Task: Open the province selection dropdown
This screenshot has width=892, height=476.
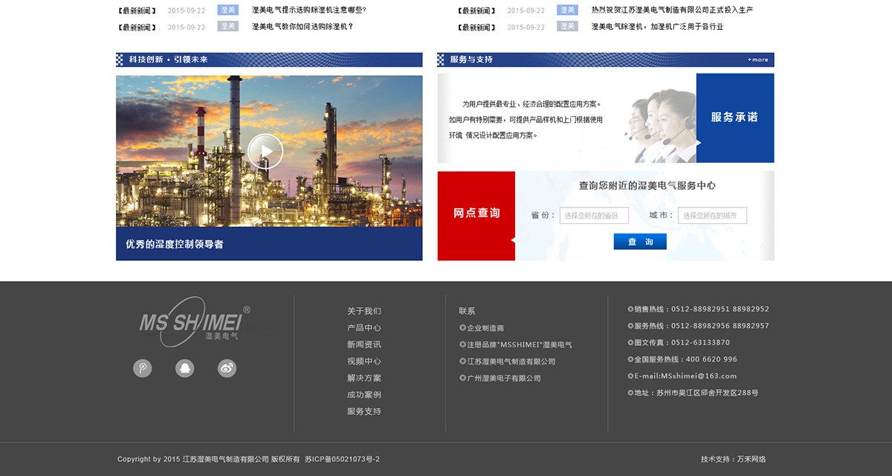Action: tap(594, 216)
